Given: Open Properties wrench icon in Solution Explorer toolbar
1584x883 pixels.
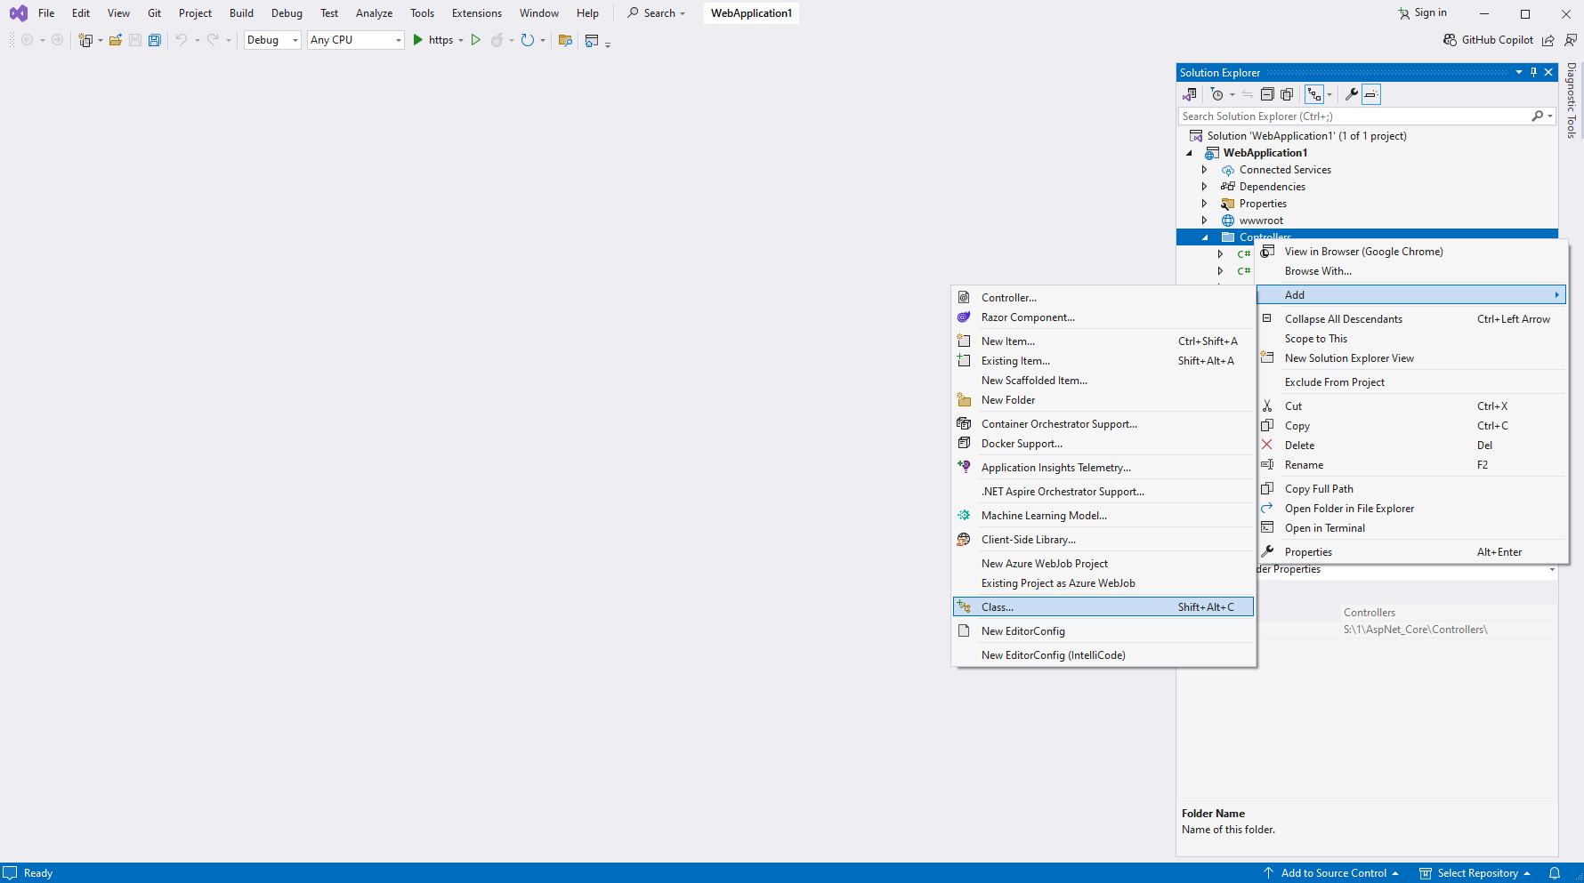Looking at the screenshot, I should point(1351,94).
